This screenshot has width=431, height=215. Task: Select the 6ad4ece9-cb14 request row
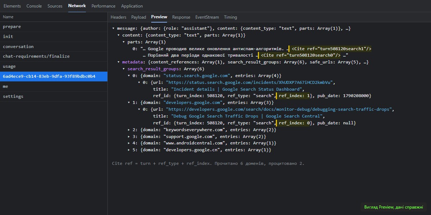tap(54, 76)
